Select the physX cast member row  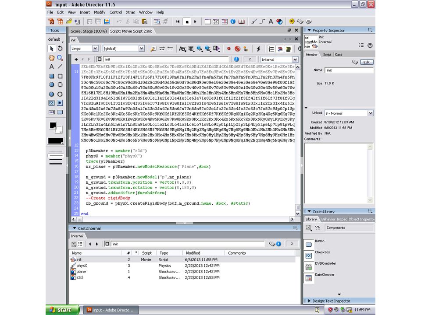click(182, 266)
